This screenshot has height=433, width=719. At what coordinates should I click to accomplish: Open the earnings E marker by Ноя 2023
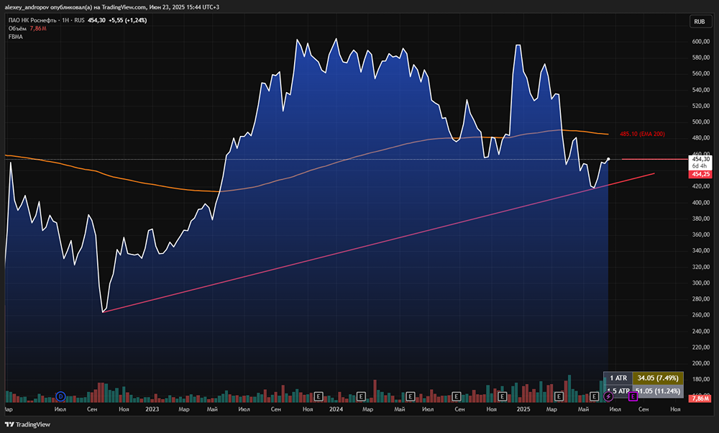(319, 396)
